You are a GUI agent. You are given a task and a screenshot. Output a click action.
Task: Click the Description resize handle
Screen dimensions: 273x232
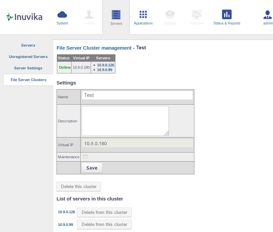167,133
